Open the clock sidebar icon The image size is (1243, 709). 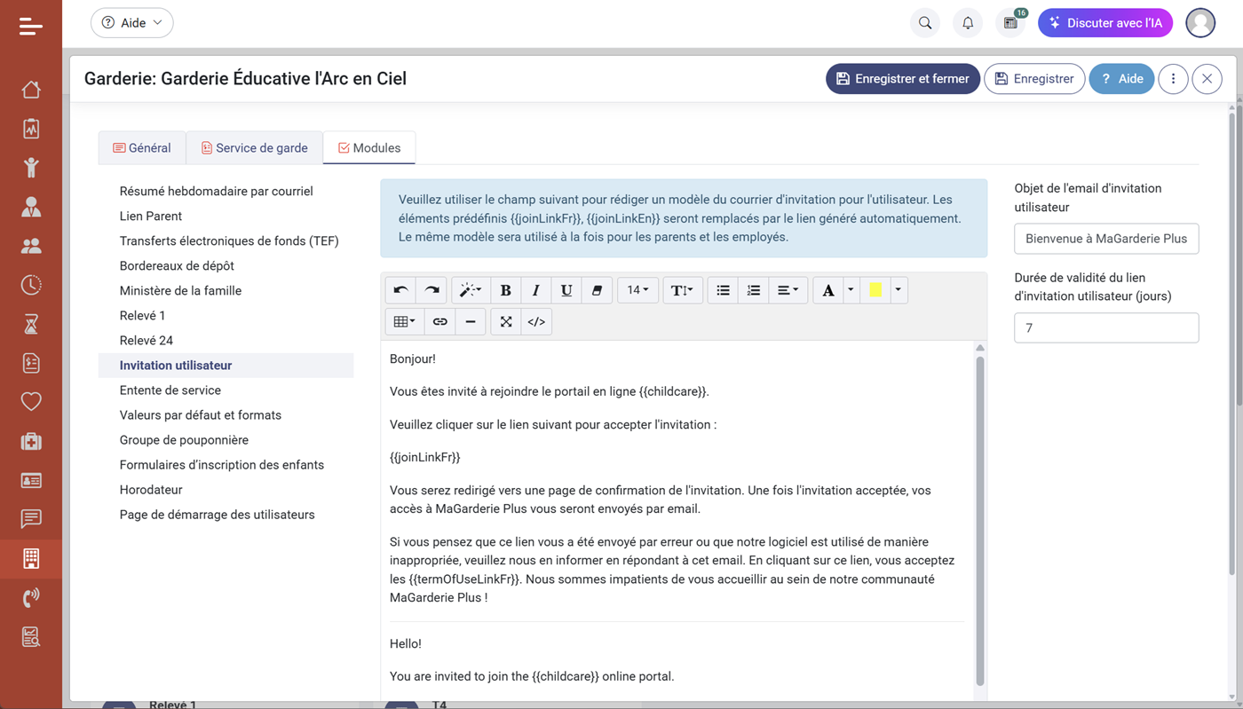pyautogui.click(x=31, y=285)
